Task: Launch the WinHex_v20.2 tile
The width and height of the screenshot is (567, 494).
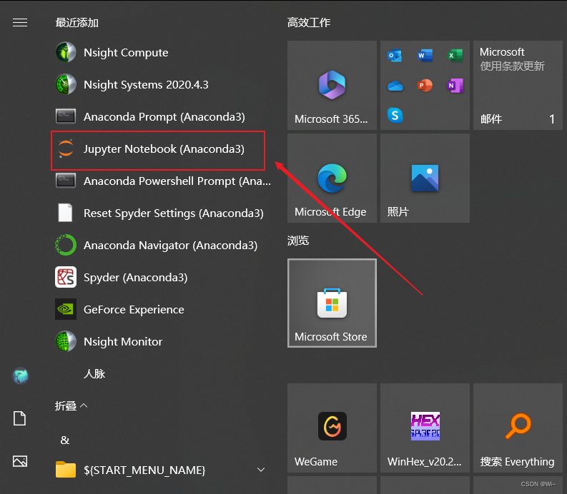Action: pos(425,428)
